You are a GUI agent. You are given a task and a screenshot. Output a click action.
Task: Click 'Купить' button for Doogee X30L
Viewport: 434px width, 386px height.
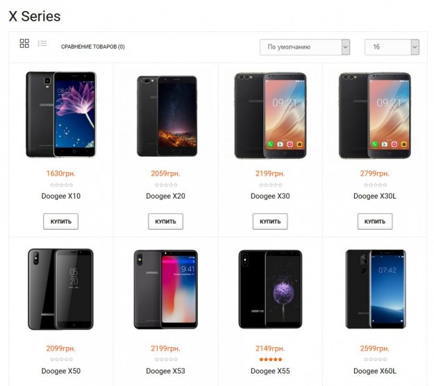375,221
